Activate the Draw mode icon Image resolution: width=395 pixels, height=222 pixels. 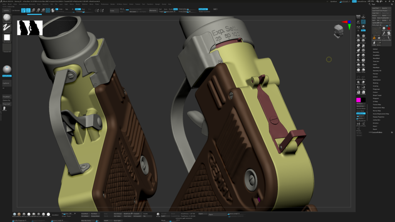29,10
